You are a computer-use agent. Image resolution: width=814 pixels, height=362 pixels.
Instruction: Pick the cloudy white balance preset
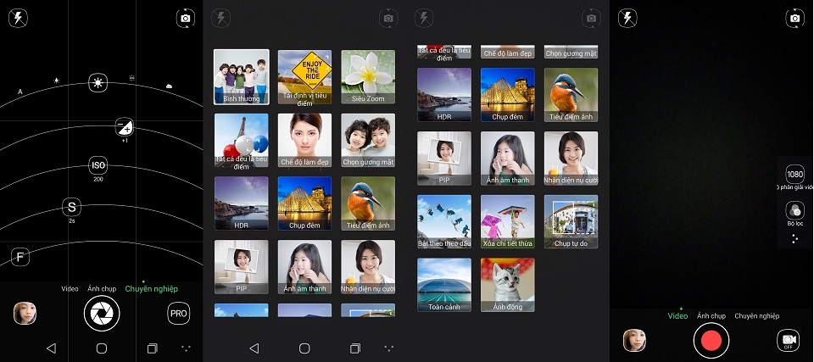[169, 86]
